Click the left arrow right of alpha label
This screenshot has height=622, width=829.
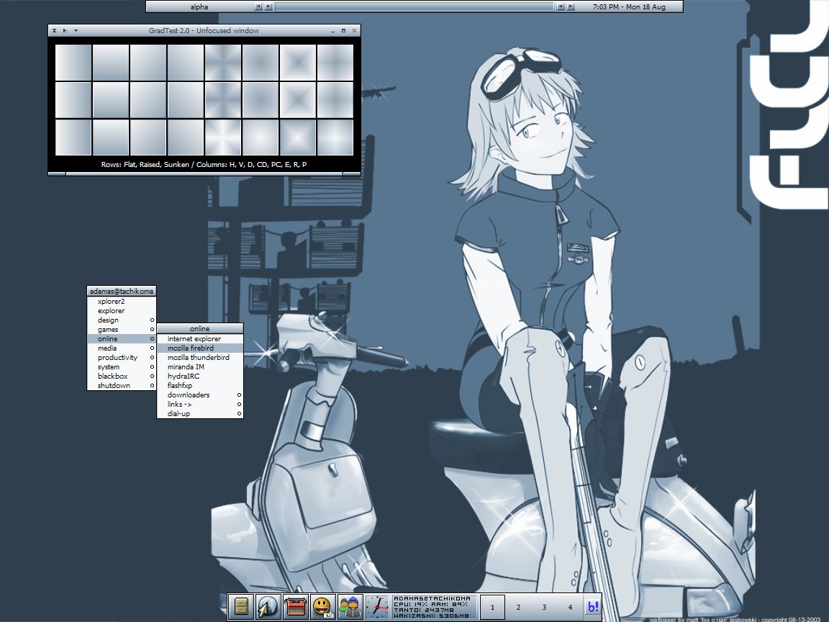(258, 6)
